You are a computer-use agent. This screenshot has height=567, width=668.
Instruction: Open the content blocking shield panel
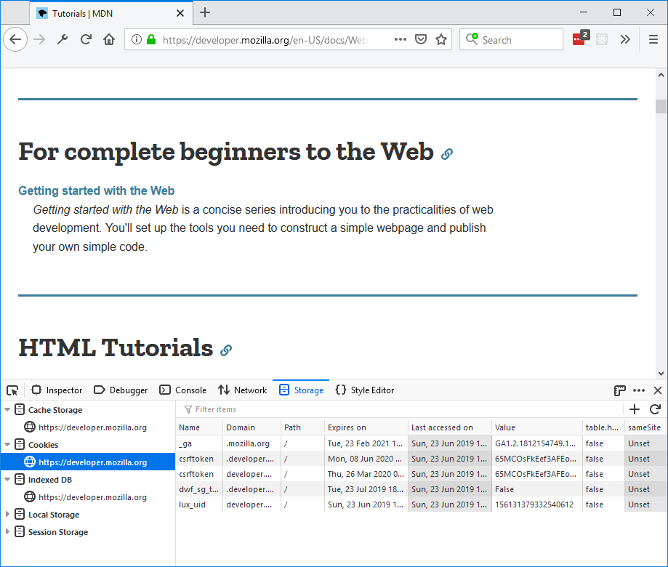click(x=421, y=39)
